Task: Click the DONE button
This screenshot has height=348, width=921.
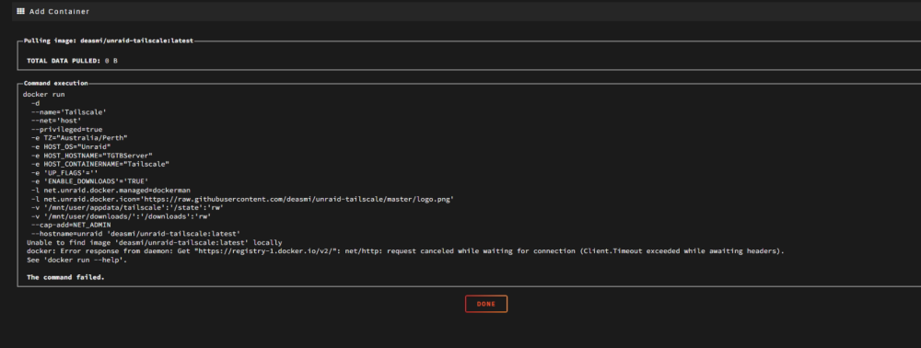Action: click(x=485, y=304)
